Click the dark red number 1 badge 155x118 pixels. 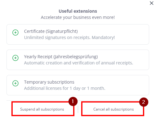pyautogui.click(x=73, y=101)
